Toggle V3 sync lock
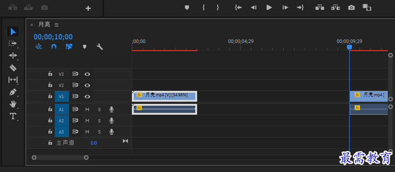This screenshot has width=395, height=172. [75, 74]
